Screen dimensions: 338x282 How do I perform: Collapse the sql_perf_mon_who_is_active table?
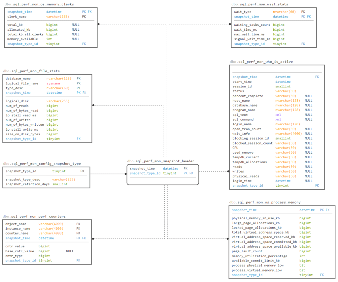262,61
